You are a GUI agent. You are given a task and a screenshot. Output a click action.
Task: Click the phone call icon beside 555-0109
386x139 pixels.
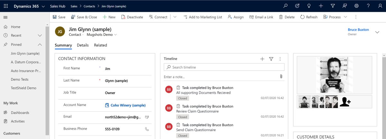[147, 129]
